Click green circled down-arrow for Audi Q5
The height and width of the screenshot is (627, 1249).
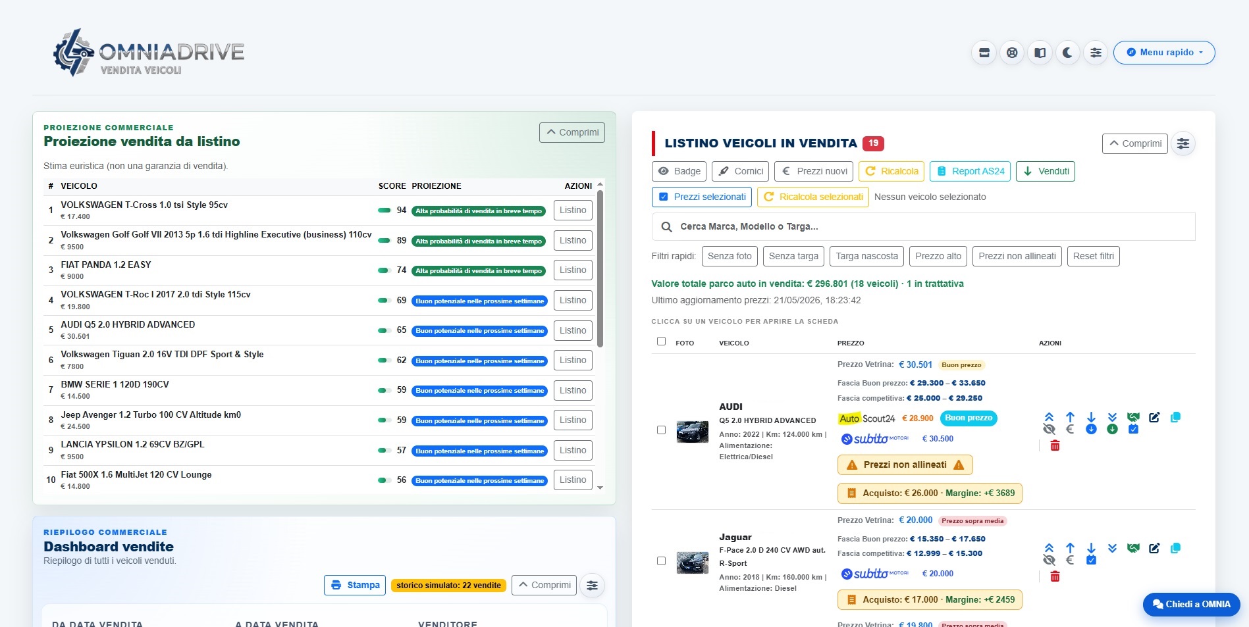pos(1112,430)
